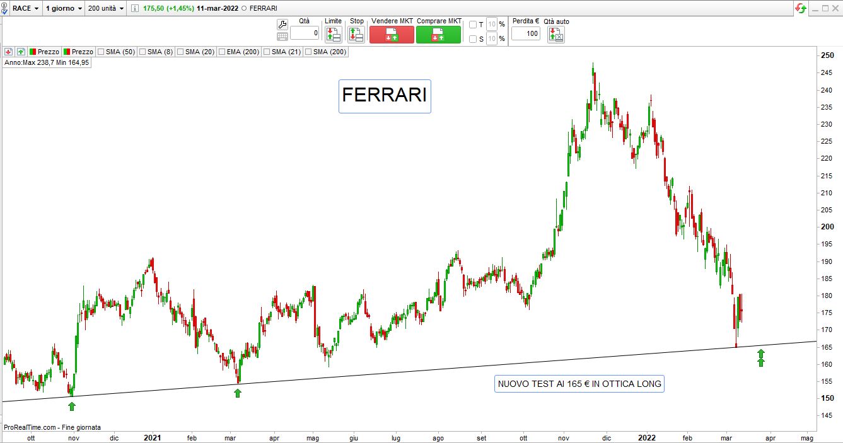Check the T percentage checkbox
Screen dimensions: 843x443
tap(473, 25)
